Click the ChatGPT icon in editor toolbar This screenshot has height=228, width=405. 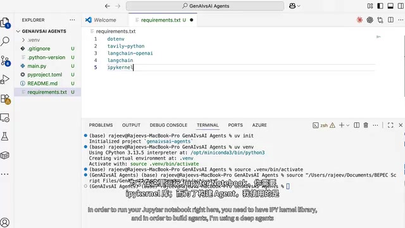(x=370, y=20)
